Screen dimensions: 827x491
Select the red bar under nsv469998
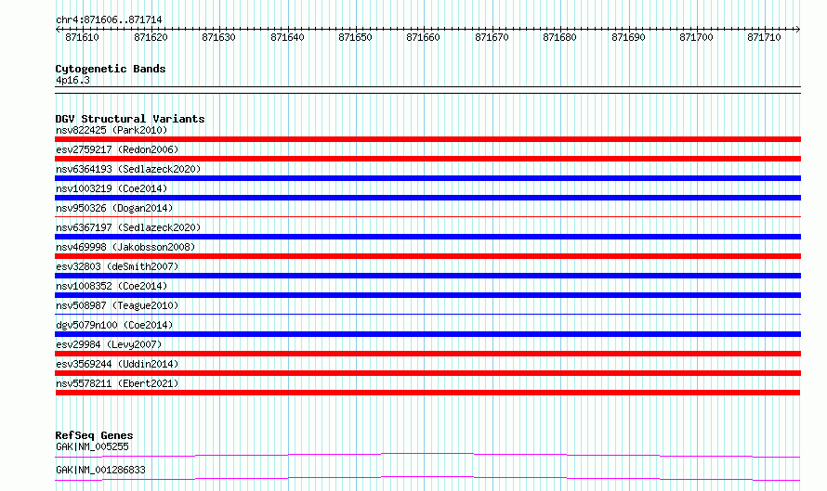pyautogui.click(x=427, y=256)
